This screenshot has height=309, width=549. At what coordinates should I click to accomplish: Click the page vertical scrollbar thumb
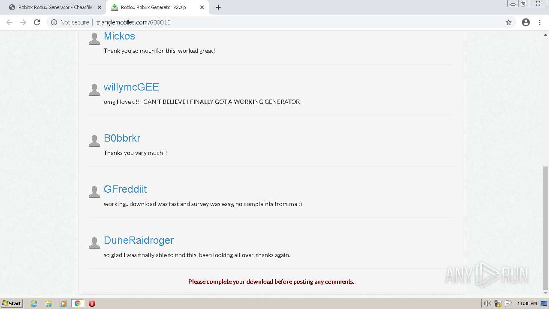point(546,228)
